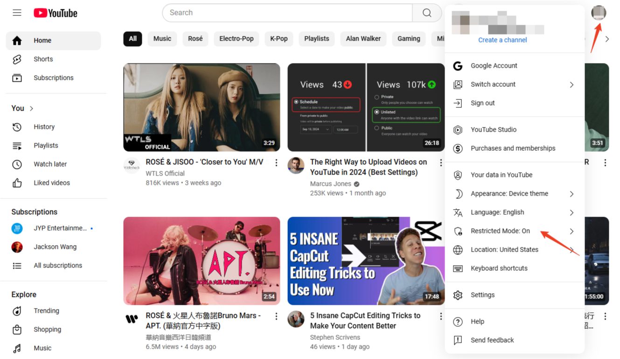The image size is (620, 359).
Task: Click Send feedback
Action: pos(515,340)
